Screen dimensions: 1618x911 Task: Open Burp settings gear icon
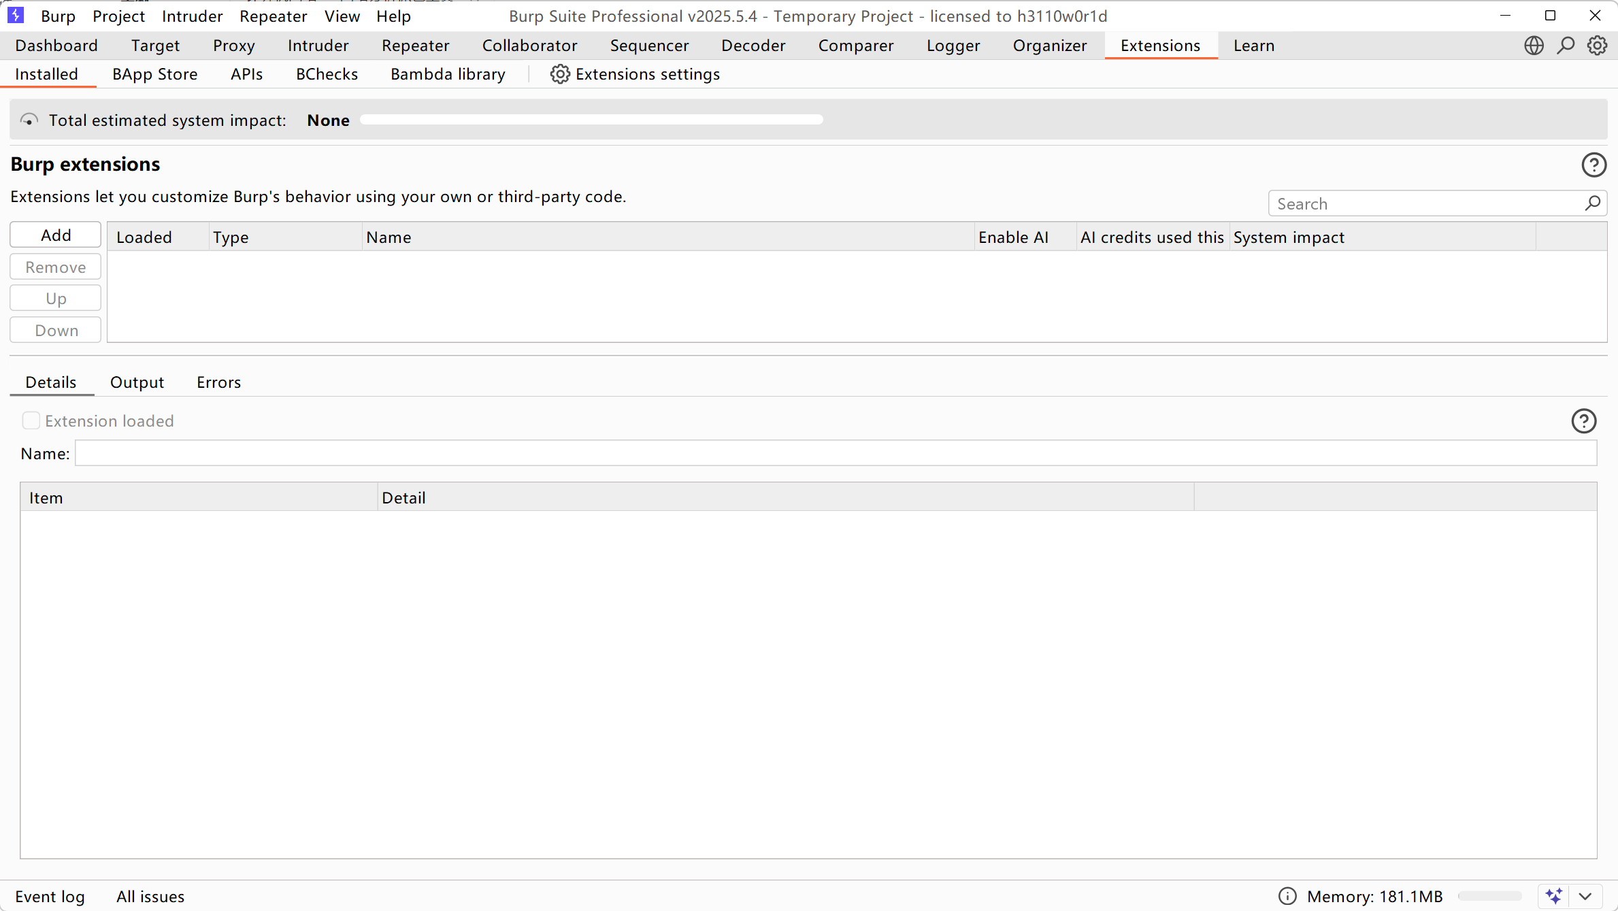[1597, 46]
